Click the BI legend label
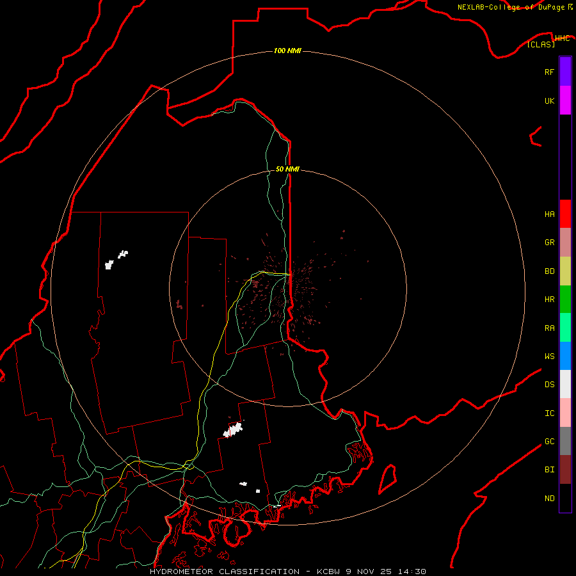The width and height of the screenshot is (576, 576). (549, 470)
